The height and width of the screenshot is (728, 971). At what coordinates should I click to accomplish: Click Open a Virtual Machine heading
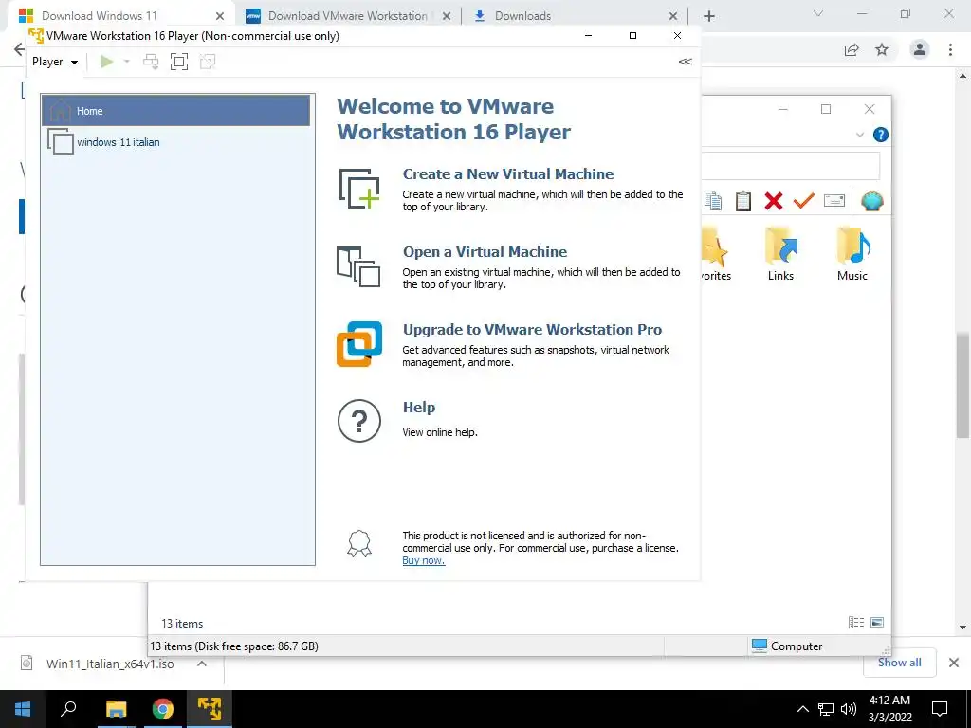tap(485, 252)
